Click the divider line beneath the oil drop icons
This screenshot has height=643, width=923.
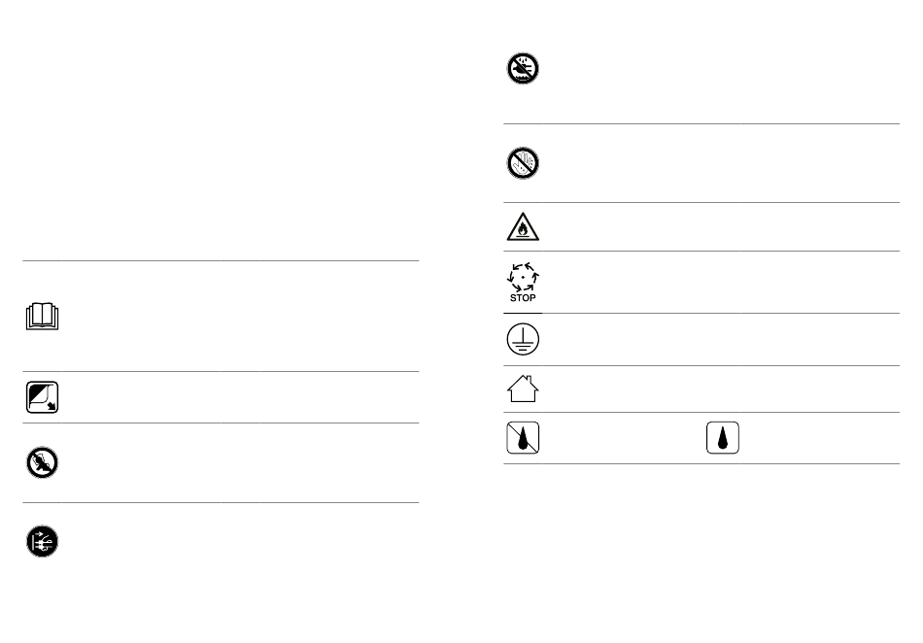[701, 463]
